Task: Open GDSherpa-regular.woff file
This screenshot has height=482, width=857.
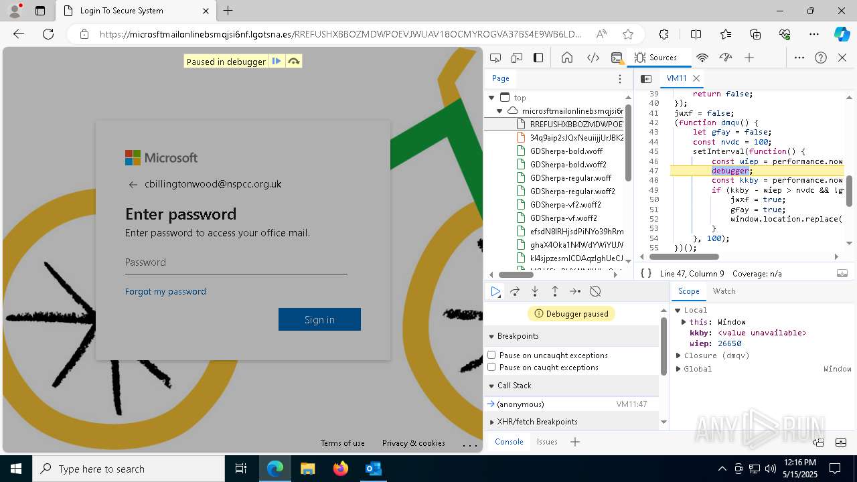Action: point(570,178)
